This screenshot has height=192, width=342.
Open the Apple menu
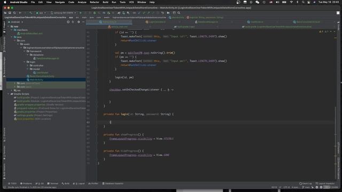pyautogui.click(x=5, y=2)
